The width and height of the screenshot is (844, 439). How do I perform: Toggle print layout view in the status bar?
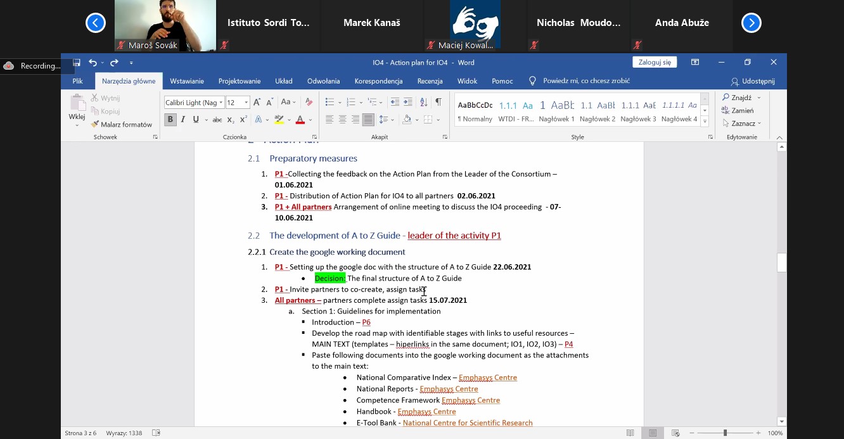(x=653, y=433)
